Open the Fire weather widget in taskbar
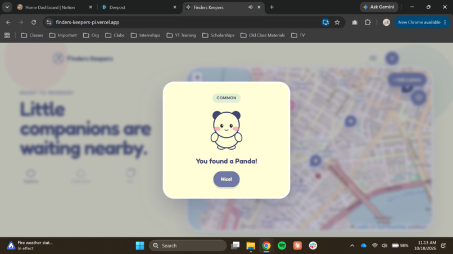453x254 pixels. pyautogui.click(x=30, y=246)
